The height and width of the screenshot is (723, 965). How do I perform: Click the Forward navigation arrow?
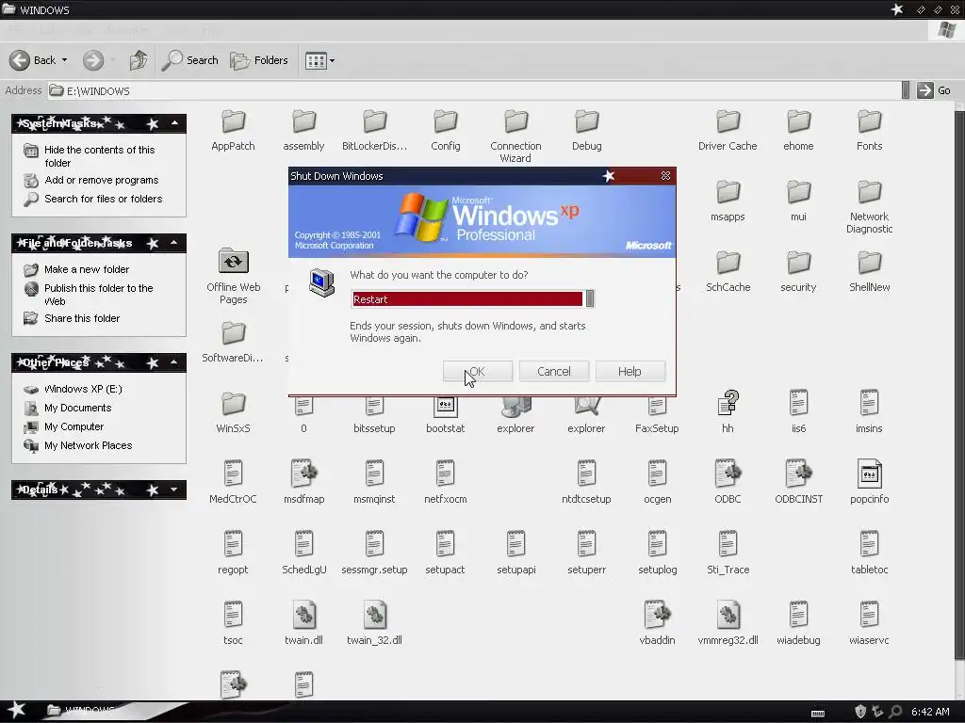pyautogui.click(x=93, y=60)
